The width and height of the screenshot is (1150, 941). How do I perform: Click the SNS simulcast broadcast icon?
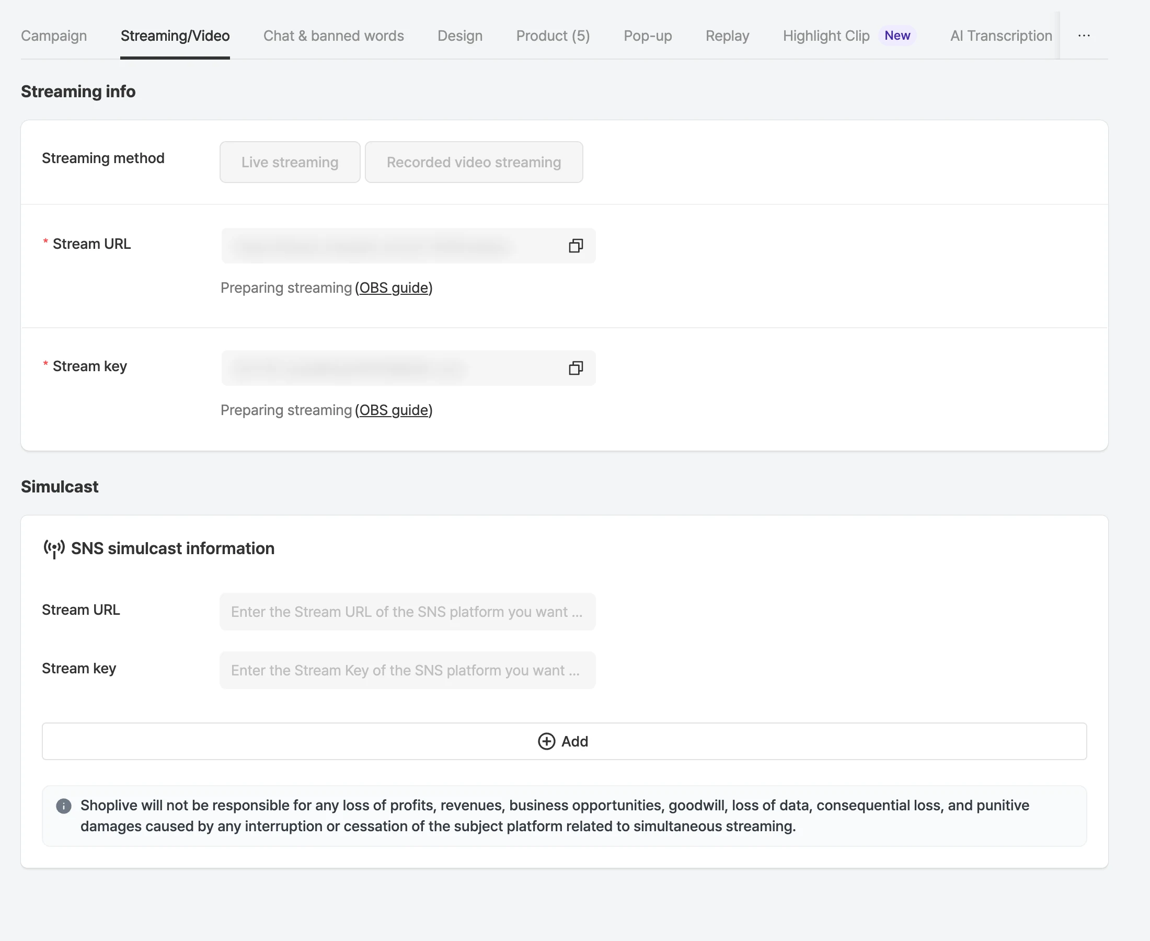(54, 548)
